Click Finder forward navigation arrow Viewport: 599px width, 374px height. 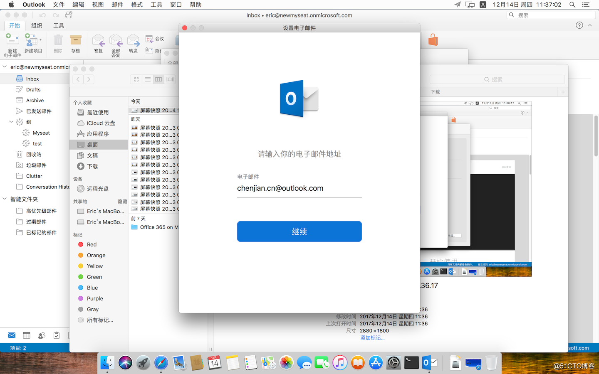89,79
